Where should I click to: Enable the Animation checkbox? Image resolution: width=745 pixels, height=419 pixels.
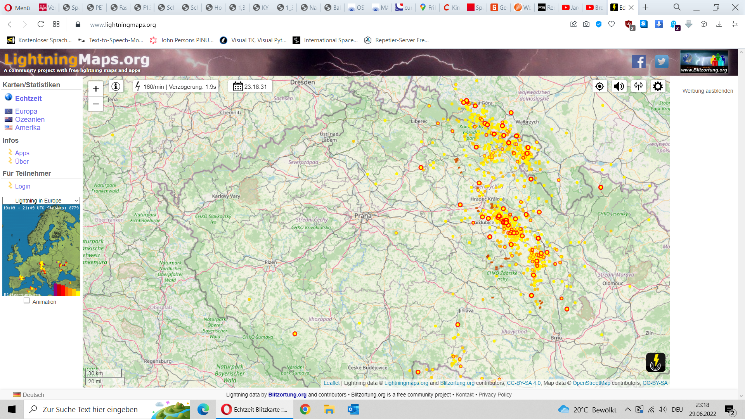tap(26, 301)
